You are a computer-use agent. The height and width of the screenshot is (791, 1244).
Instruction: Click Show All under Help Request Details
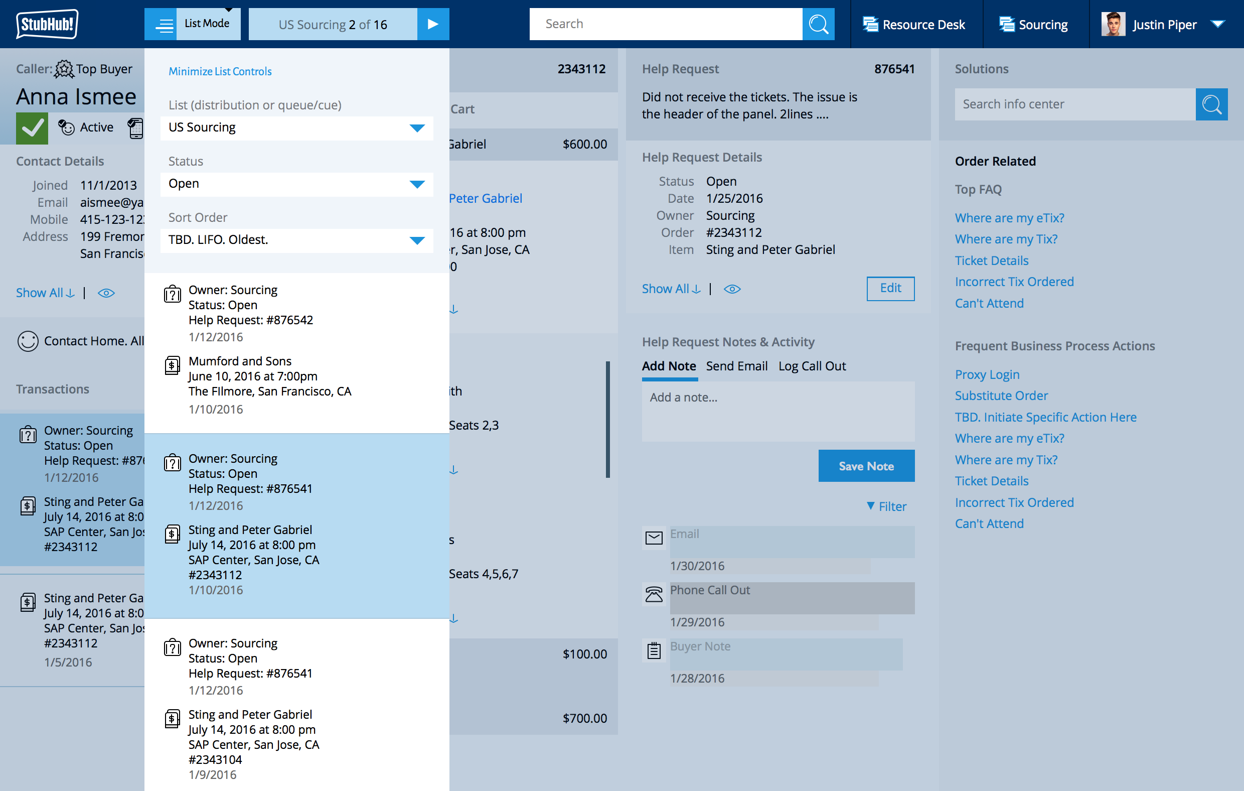pos(671,289)
